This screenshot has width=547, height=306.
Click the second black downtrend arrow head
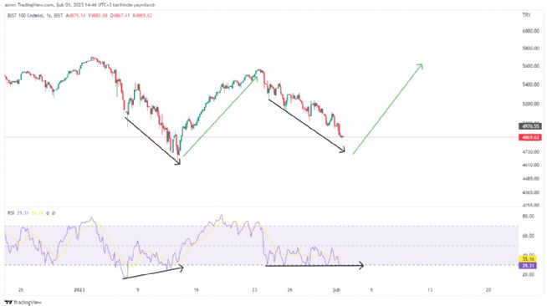[x=342, y=150]
